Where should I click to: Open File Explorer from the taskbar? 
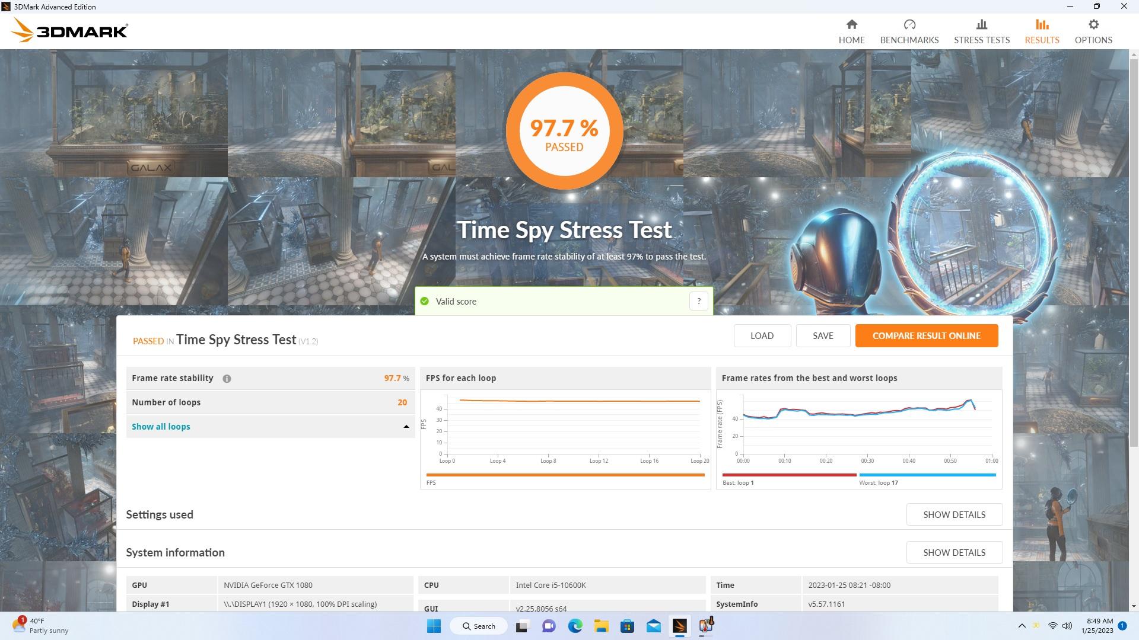tap(601, 626)
